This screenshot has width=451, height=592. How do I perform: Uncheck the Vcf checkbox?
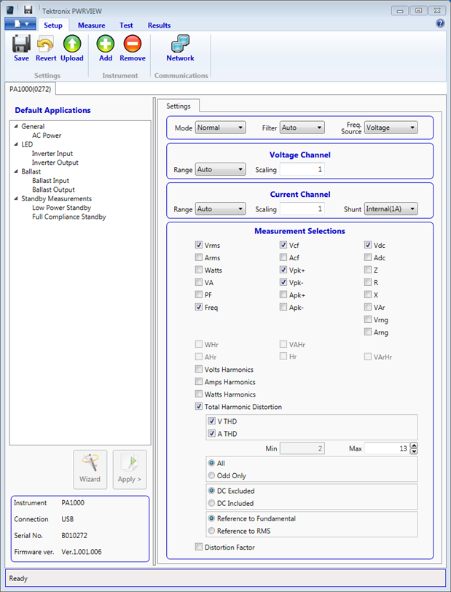click(x=283, y=245)
